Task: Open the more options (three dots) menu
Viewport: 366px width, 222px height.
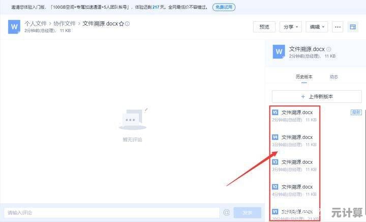Action: 338,27
